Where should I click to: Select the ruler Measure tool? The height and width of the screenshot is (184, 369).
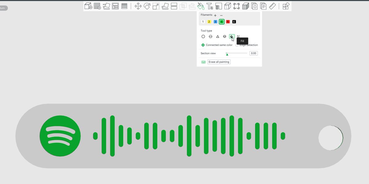click(272, 6)
